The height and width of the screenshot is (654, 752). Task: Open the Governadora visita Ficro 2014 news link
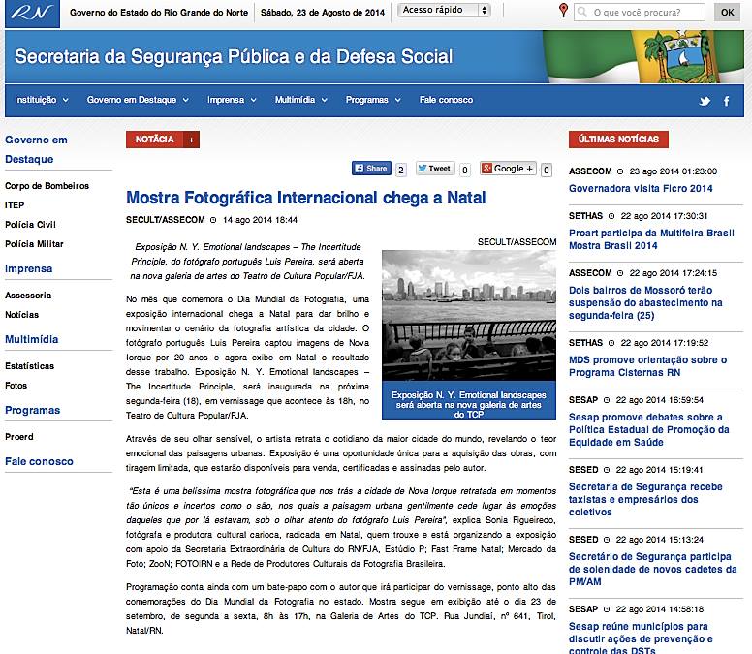[640, 189]
